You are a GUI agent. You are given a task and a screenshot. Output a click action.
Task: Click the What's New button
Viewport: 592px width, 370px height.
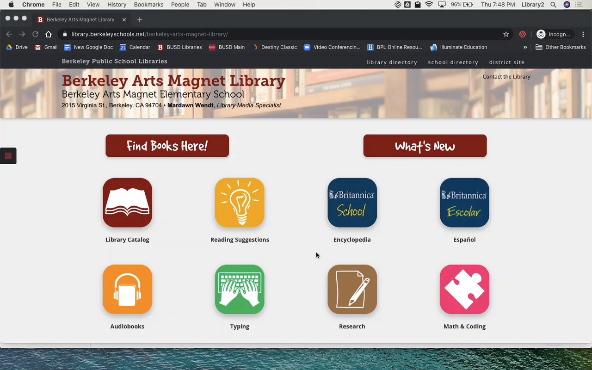pos(425,146)
